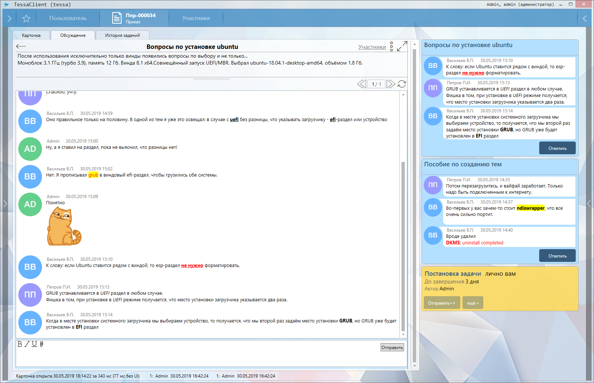The width and height of the screenshot is (594, 383).
Task: Open the История заданий tab
Action: 122,35
